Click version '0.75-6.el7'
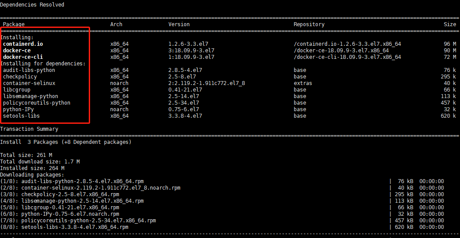The width and height of the screenshot is (460, 238). click(184, 109)
